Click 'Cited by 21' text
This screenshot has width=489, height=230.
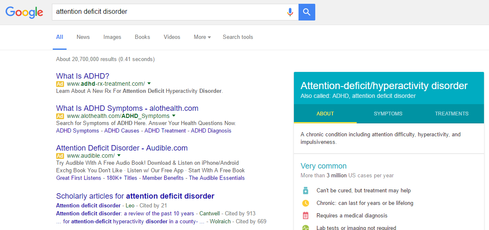(153, 205)
